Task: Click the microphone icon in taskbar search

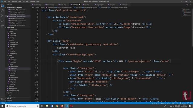Action: [x=37, y=106]
